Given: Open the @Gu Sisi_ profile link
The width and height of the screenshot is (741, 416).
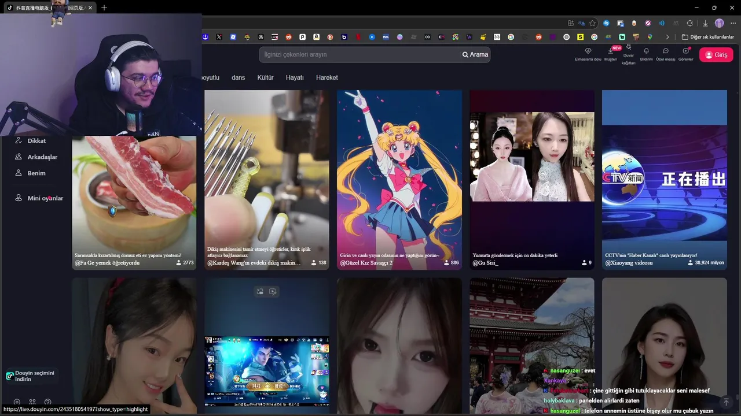Looking at the screenshot, I should [x=485, y=262].
